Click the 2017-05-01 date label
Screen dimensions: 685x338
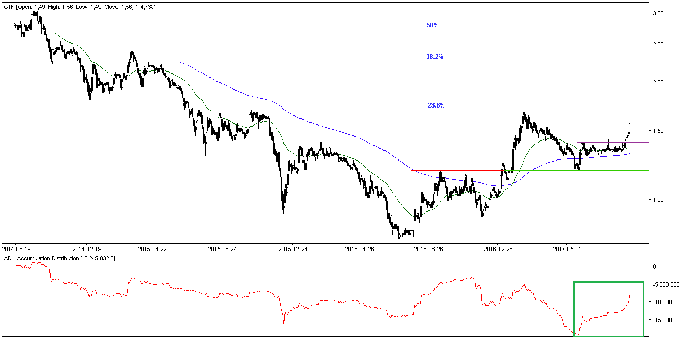coord(566,248)
